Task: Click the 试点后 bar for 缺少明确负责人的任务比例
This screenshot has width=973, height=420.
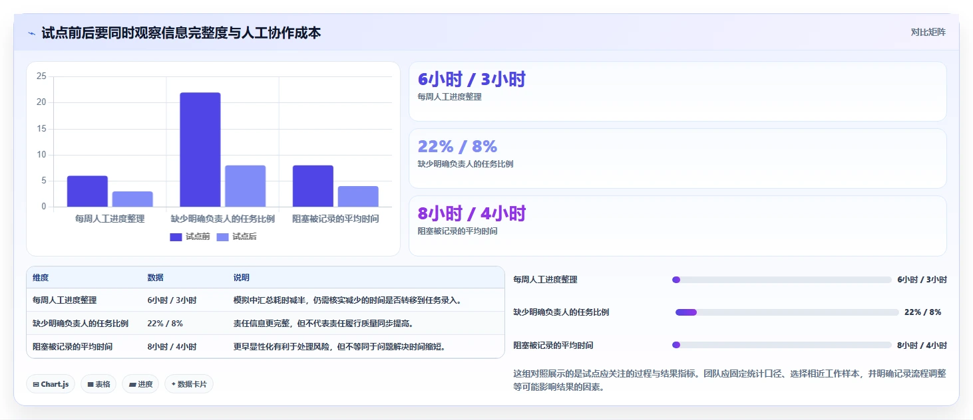Action: click(245, 186)
